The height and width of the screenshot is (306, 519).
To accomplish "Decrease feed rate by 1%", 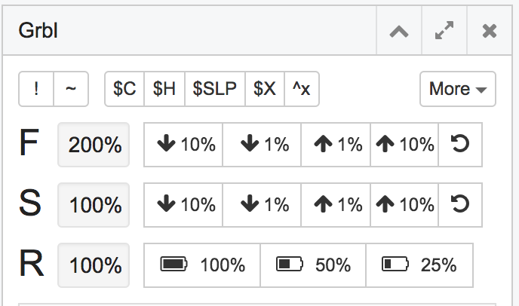I will tap(261, 144).
